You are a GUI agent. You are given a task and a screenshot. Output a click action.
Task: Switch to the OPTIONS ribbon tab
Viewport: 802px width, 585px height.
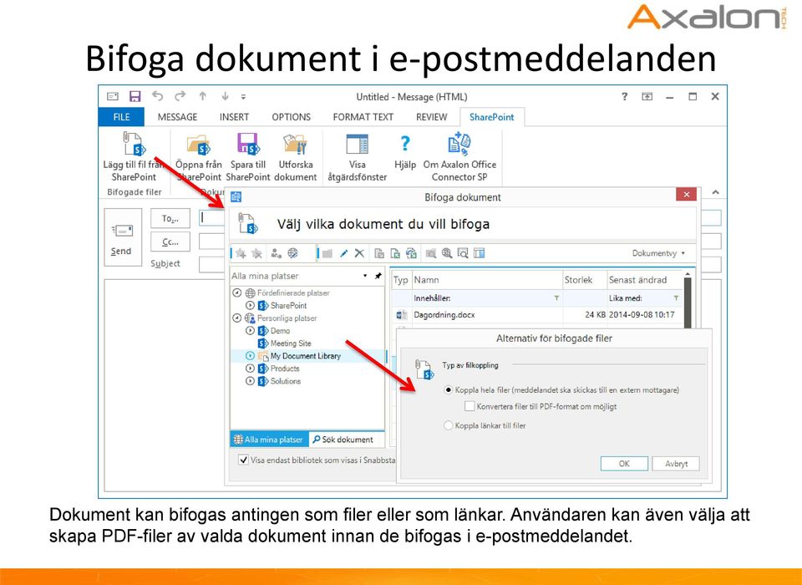(x=291, y=117)
